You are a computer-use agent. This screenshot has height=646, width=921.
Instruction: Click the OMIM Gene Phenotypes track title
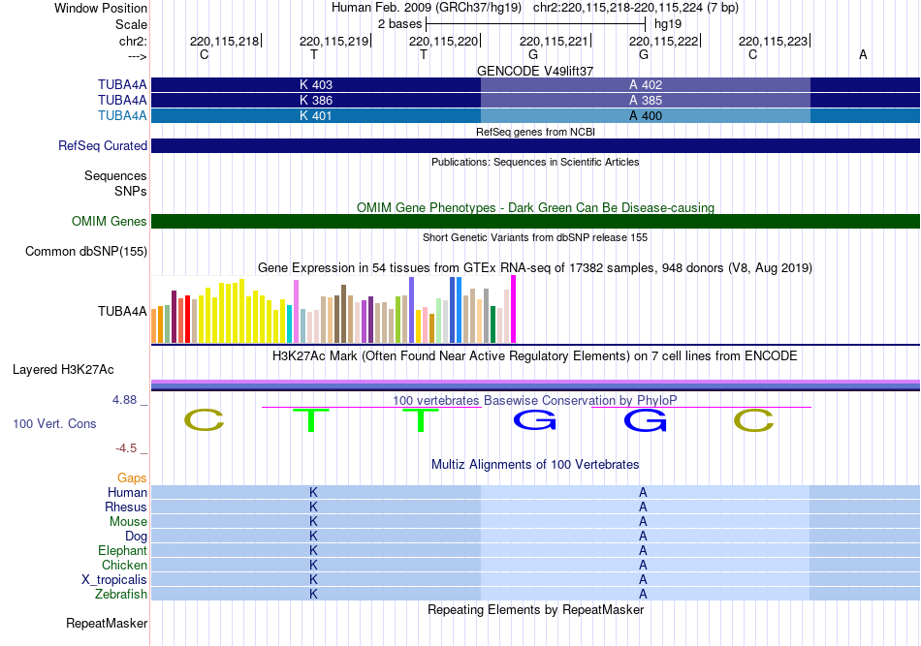(x=535, y=207)
